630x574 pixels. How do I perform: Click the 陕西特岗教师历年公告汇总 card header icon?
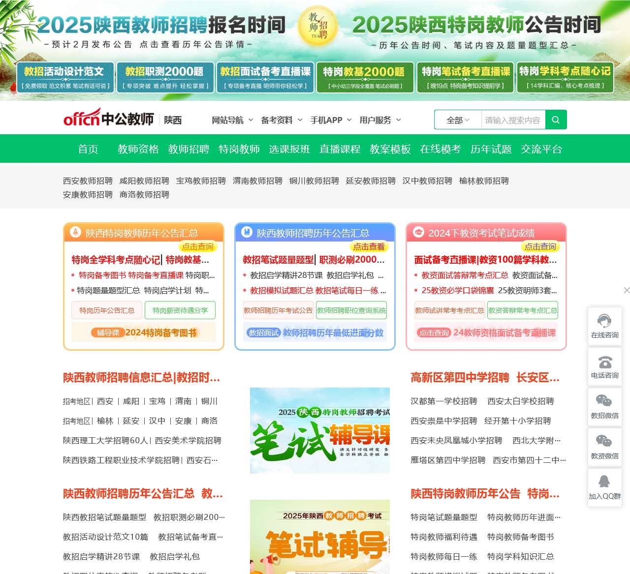point(75,232)
